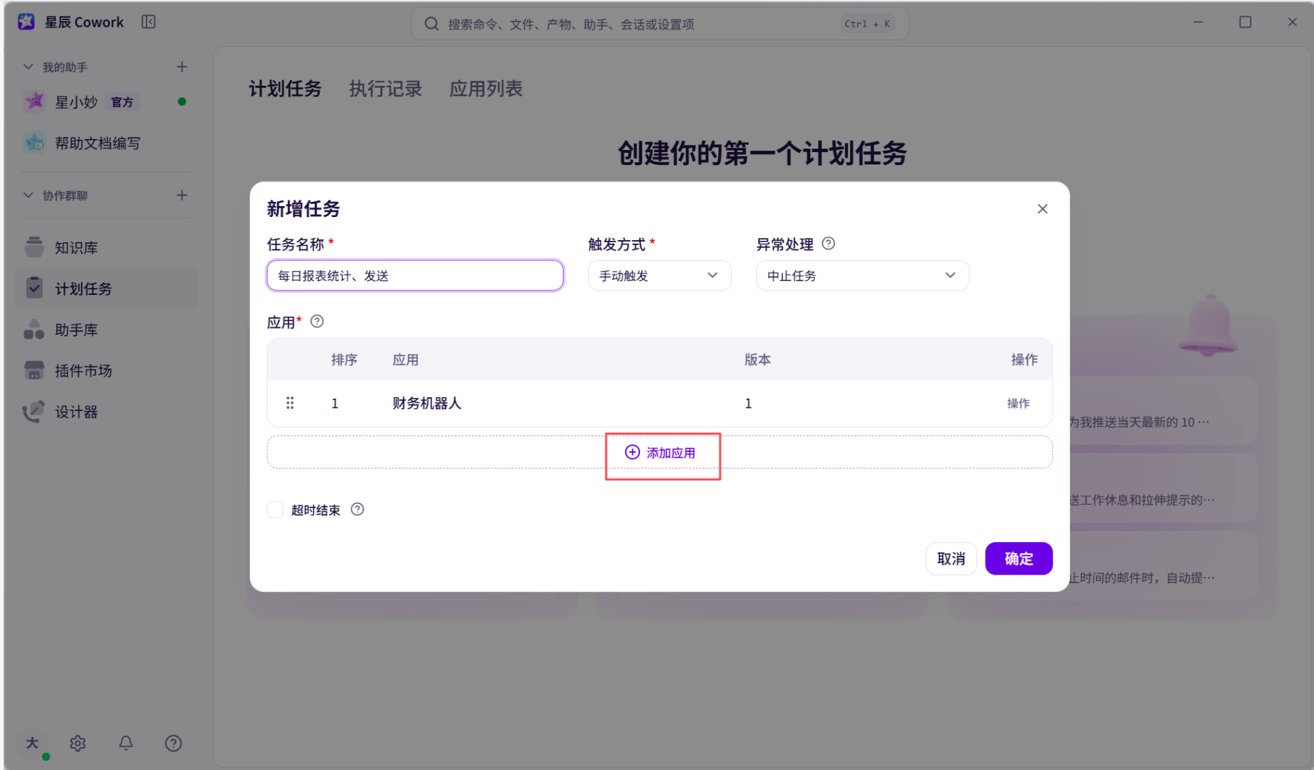The width and height of the screenshot is (1314, 770).
Task: Open settings with the gear icon
Action: pos(78,743)
